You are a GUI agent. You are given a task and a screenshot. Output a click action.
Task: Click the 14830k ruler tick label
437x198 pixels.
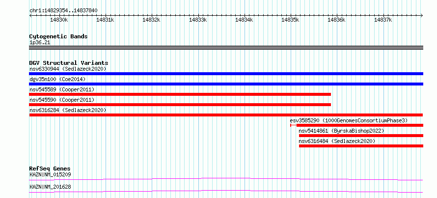coord(59,20)
